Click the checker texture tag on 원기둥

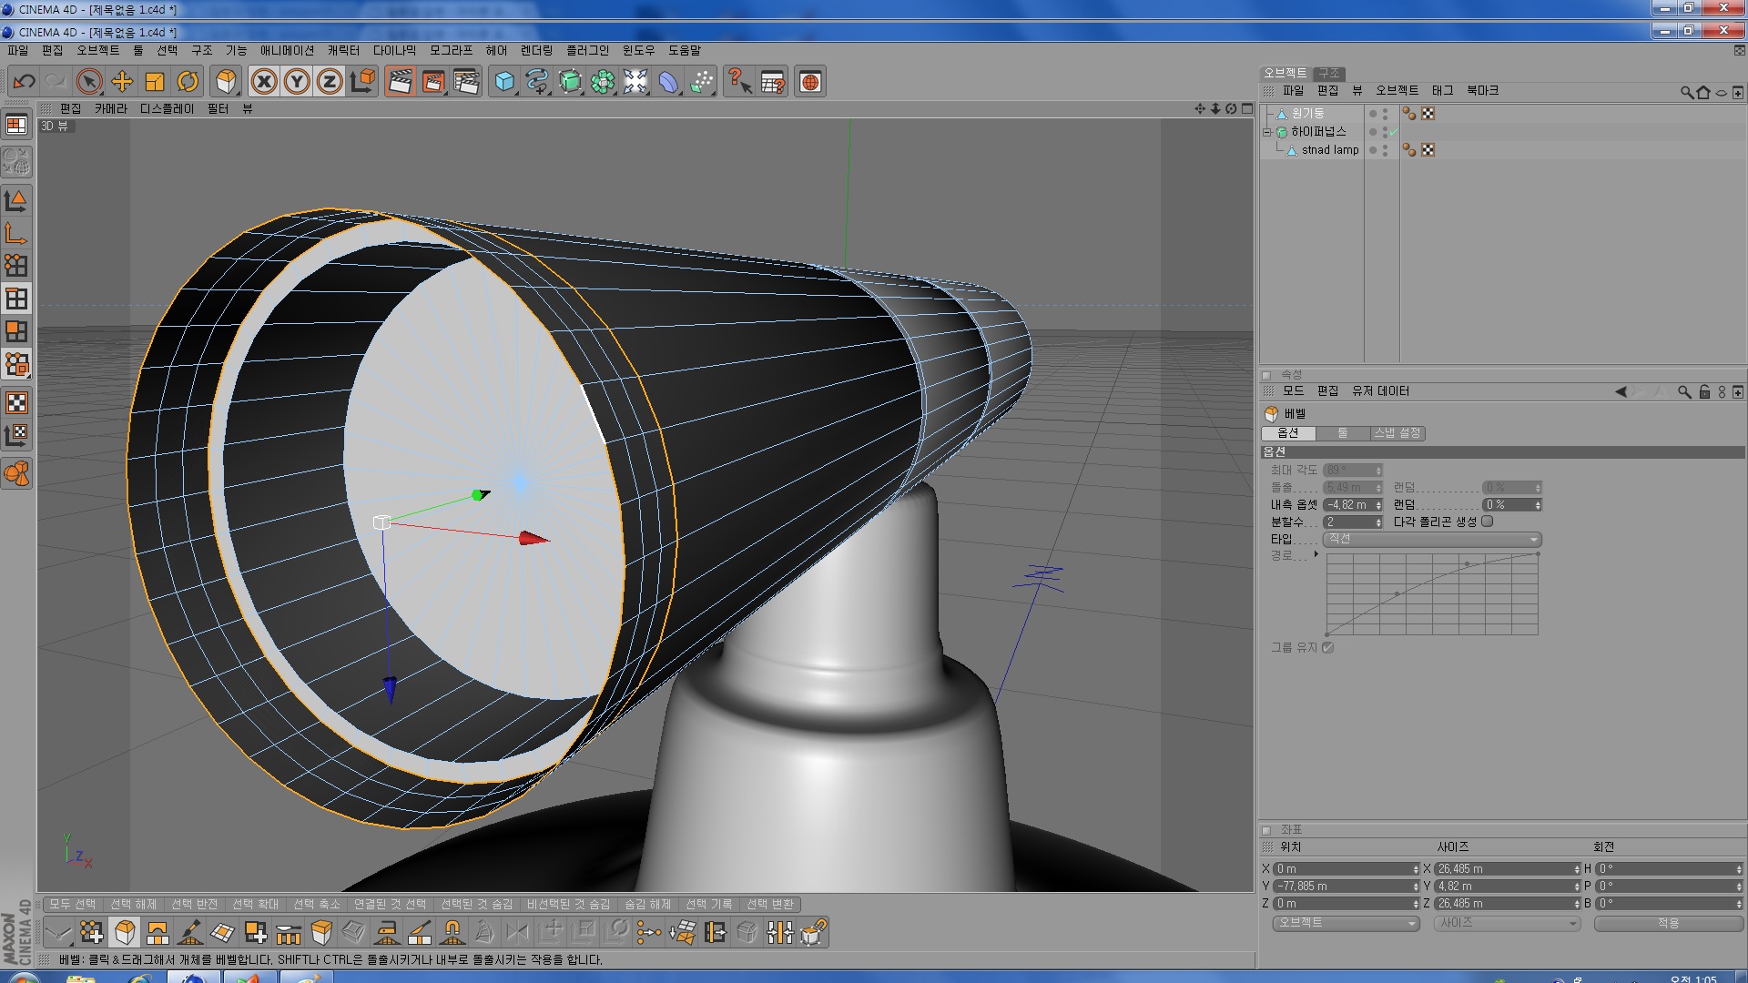coord(1428,114)
